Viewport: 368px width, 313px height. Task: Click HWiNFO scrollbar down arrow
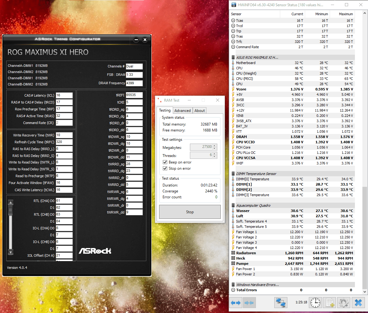tap(365, 292)
